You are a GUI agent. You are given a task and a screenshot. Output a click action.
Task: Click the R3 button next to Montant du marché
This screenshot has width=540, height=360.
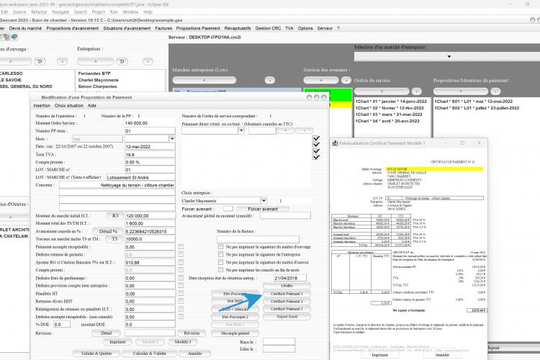(115, 216)
